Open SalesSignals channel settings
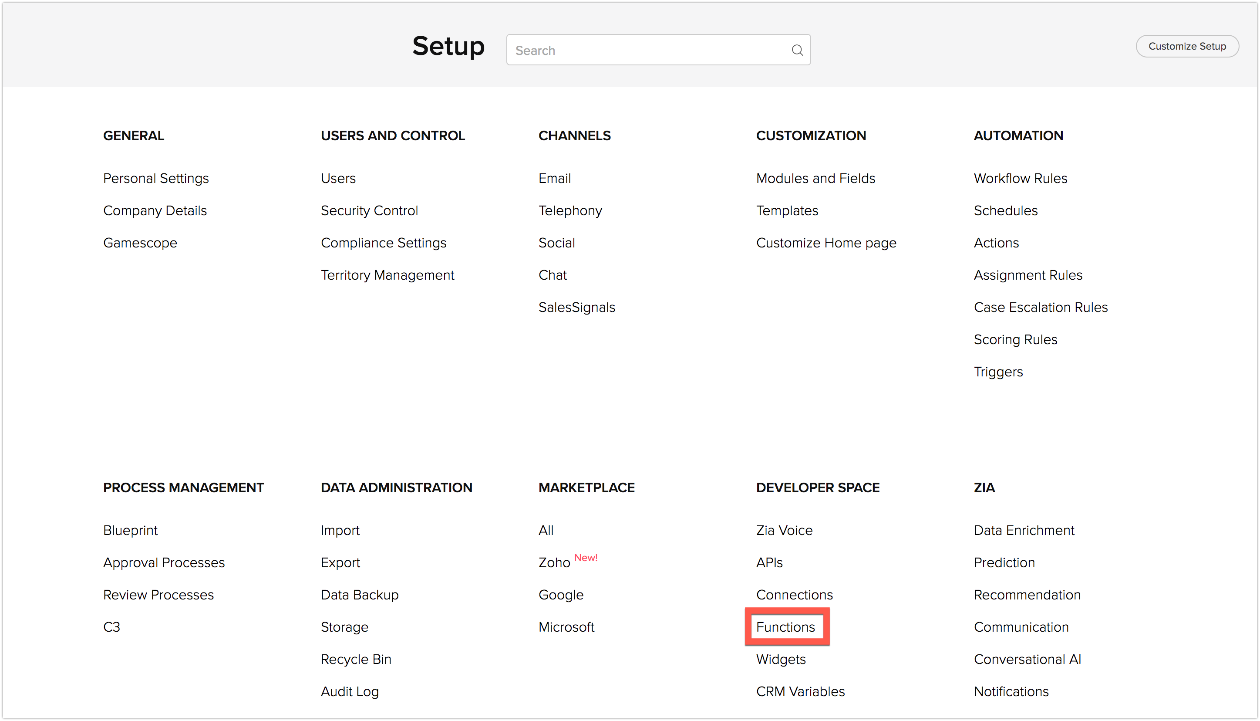 click(576, 307)
